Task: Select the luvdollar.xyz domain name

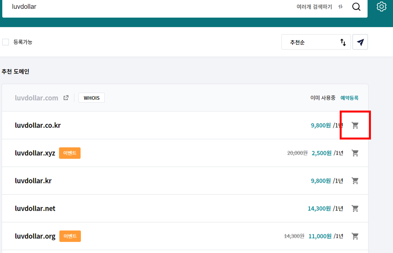Action: 35,153
